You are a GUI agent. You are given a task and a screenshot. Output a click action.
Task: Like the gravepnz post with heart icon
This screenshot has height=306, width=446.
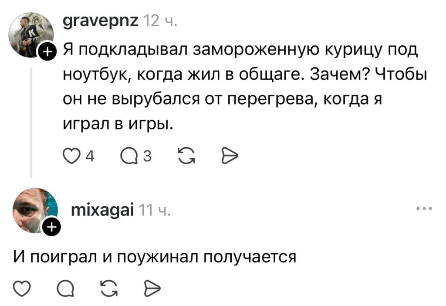(71, 156)
